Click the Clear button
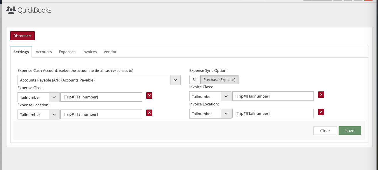Screen dimensions: 378x170 325,131
